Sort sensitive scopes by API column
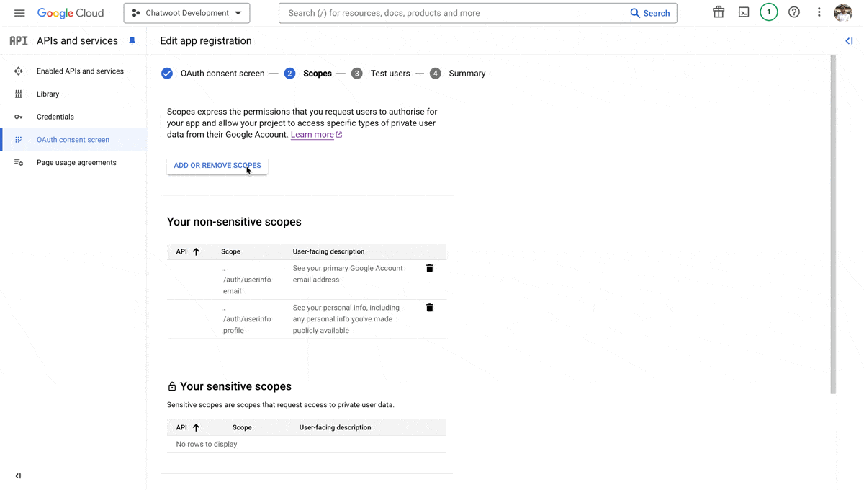This screenshot has width=864, height=490. click(188, 427)
